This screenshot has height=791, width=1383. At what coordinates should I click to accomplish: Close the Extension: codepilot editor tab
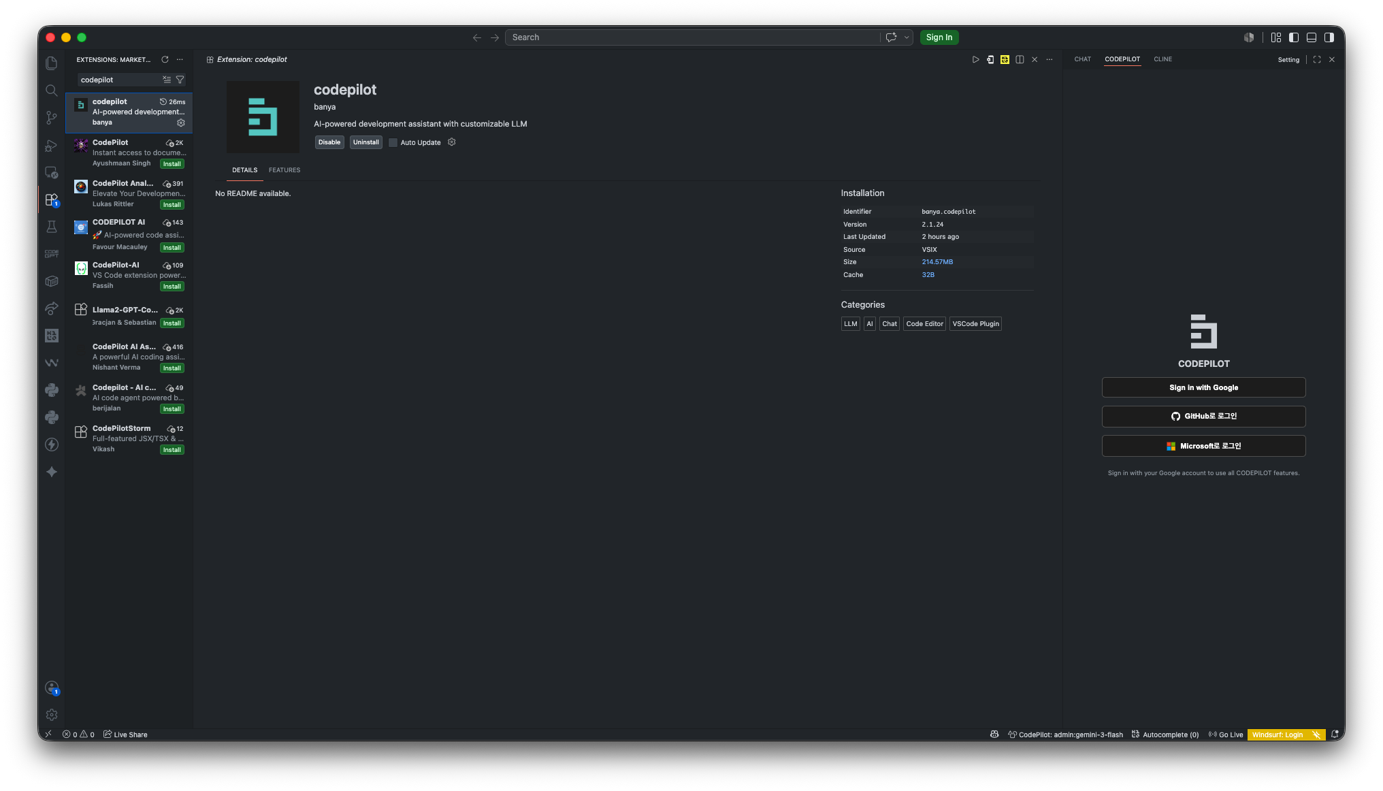1035,60
